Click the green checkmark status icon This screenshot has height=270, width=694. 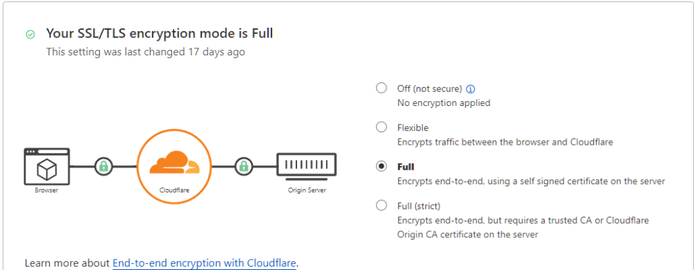(30, 35)
